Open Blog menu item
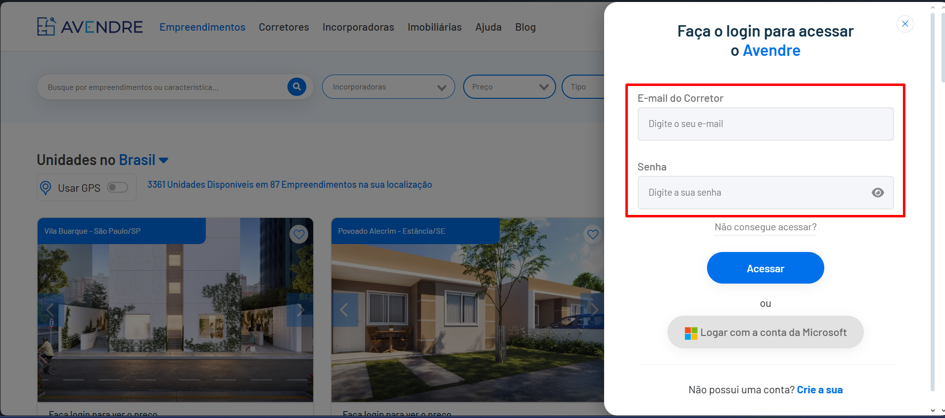The height and width of the screenshot is (418, 945). 525,27
